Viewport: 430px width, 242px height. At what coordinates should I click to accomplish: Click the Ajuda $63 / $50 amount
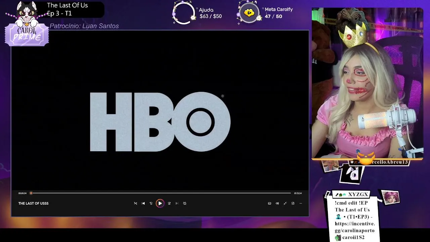tap(211, 16)
